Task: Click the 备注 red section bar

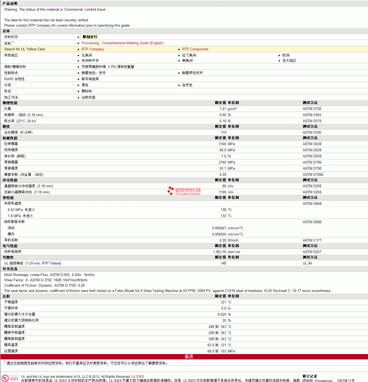Action: click(184, 357)
